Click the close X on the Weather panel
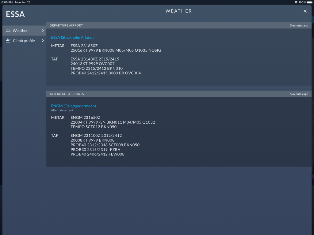The image size is (314, 235). pyautogui.click(x=305, y=11)
